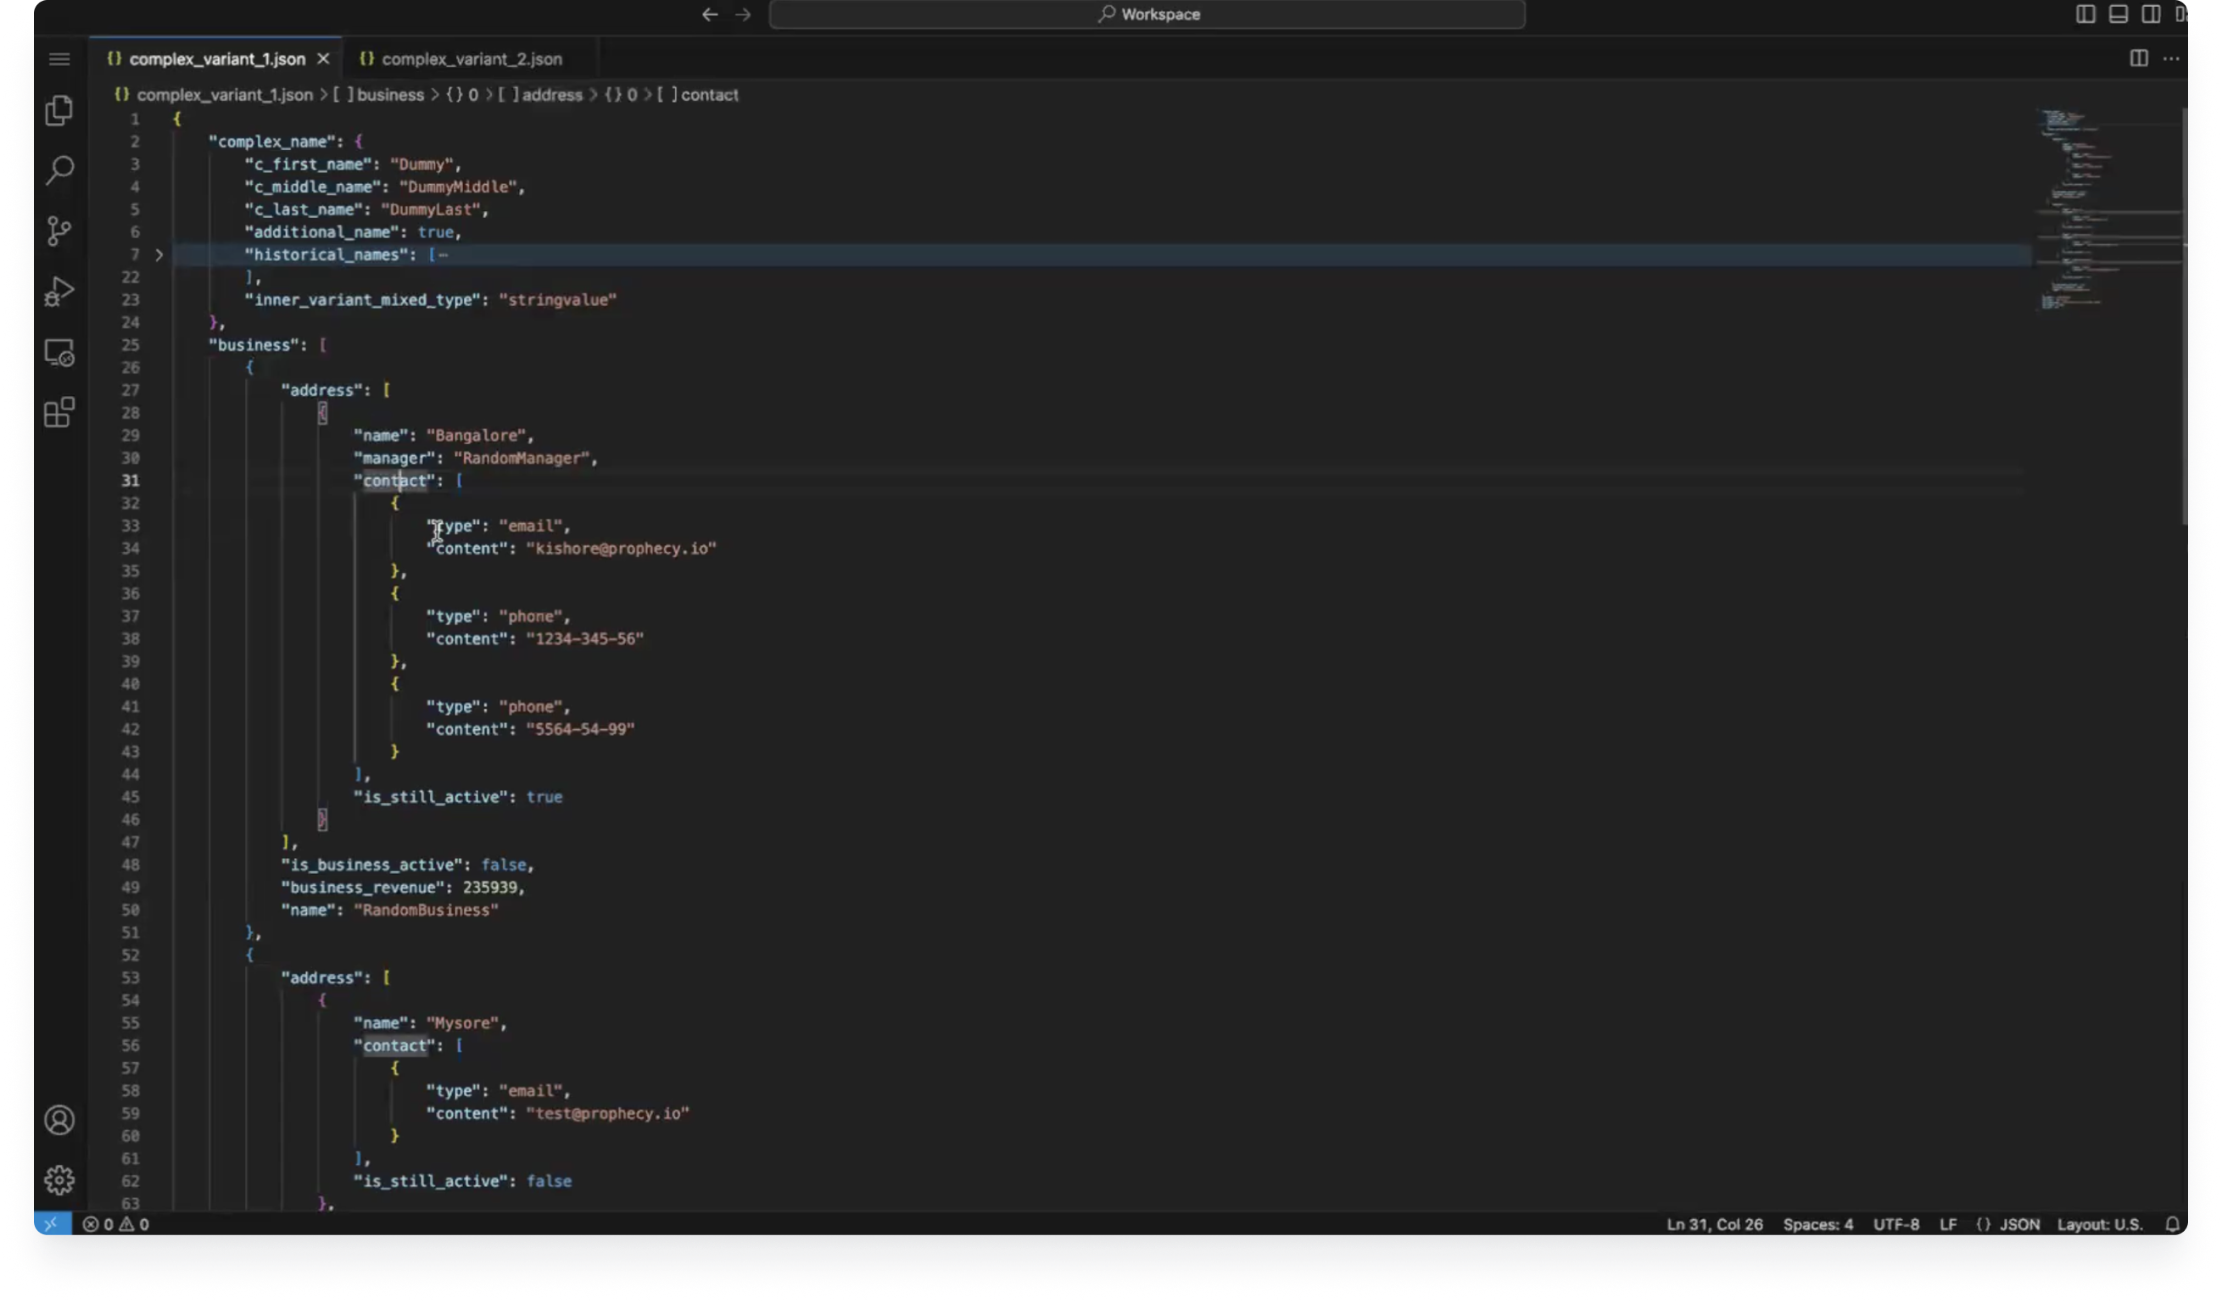Click the business_revenue value 235939

click(489, 888)
